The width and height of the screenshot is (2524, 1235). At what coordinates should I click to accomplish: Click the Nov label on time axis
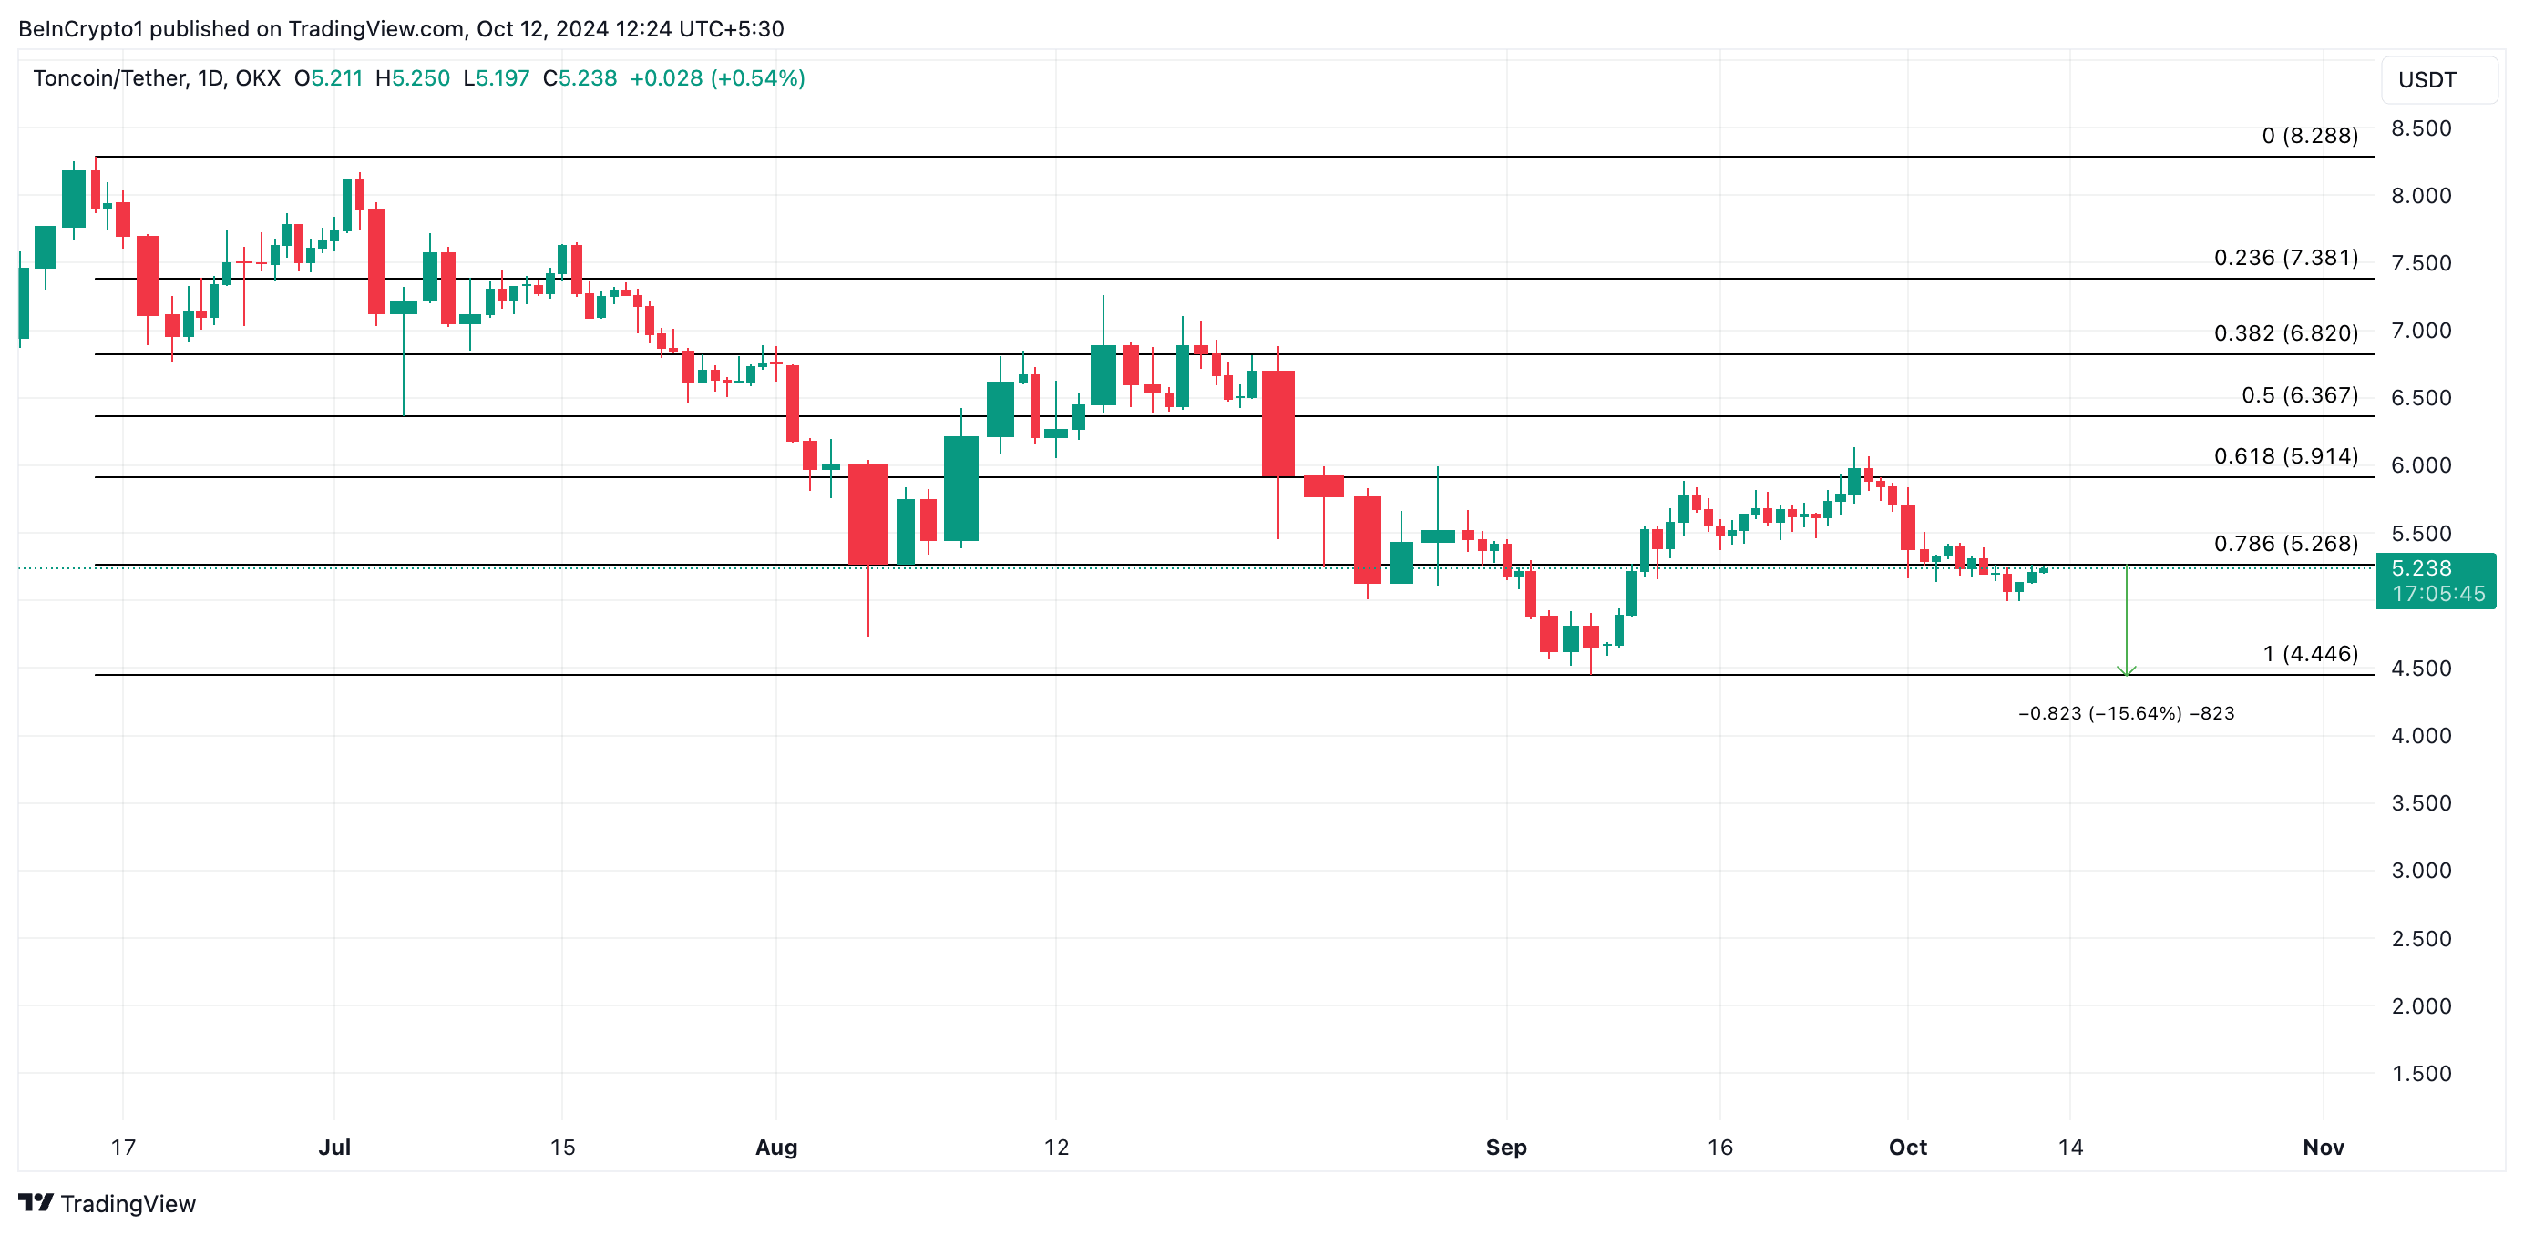coord(2324,1147)
